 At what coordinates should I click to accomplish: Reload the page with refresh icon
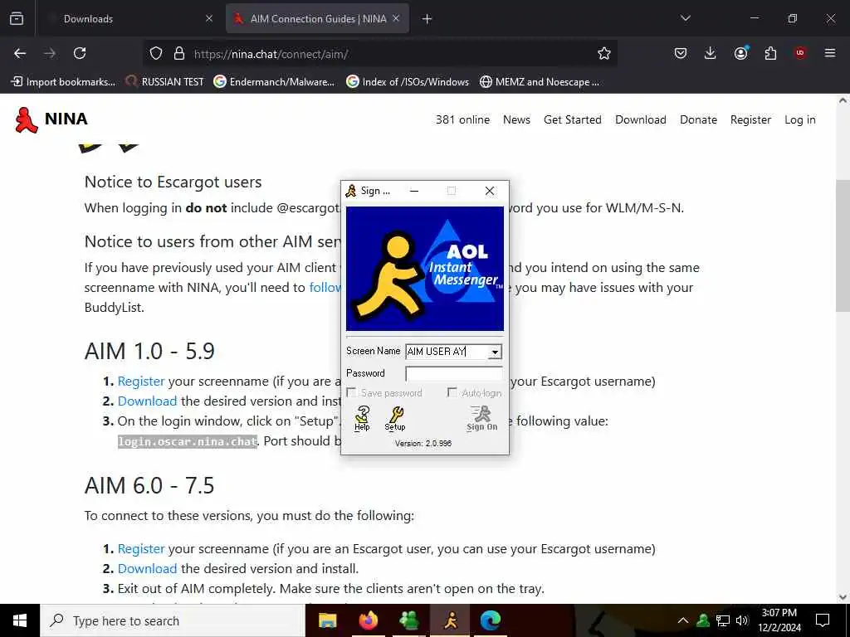coord(80,53)
